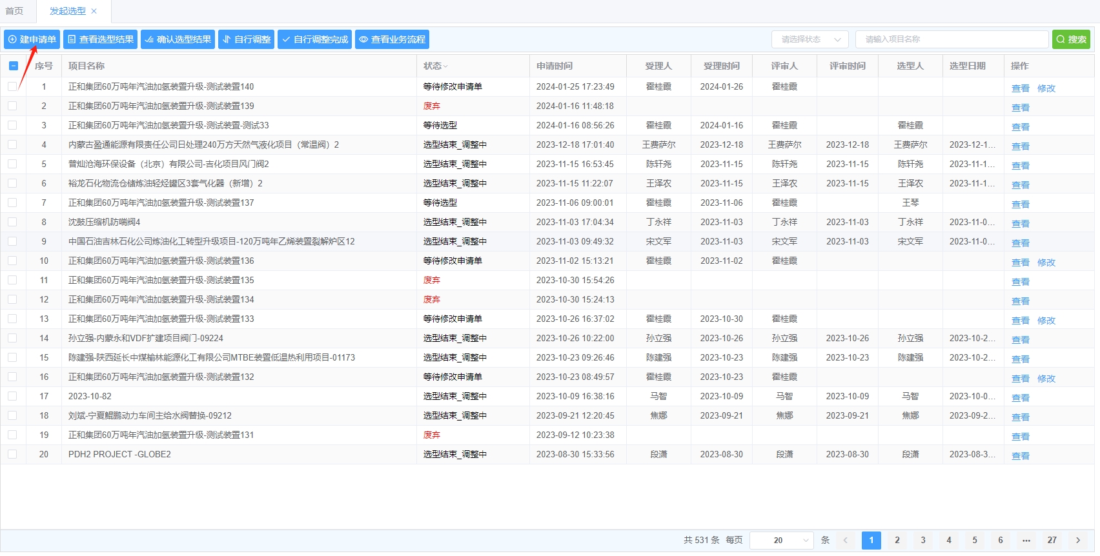
Task: Open 查看选型结果 document icon button
Action: point(100,39)
